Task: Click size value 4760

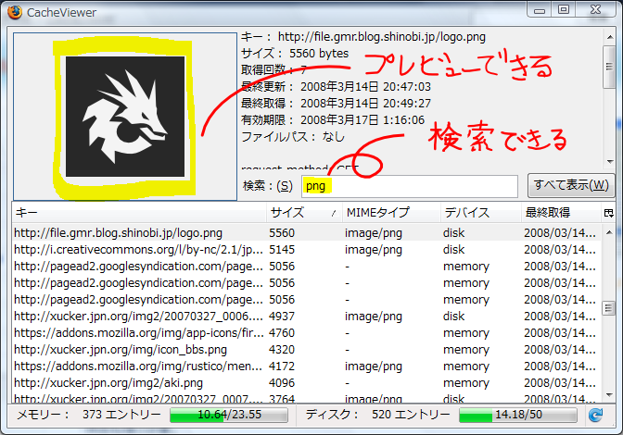Action: [282, 332]
